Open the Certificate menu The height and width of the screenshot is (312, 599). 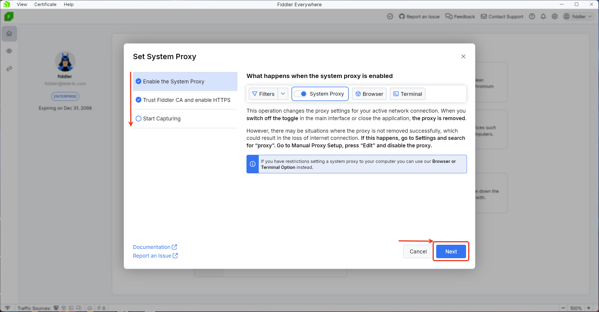(45, 4)
